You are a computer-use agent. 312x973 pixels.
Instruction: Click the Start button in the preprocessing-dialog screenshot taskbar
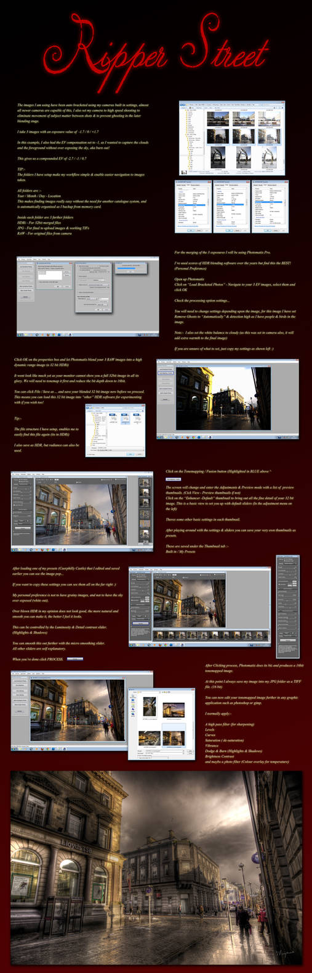coord(20,334)
